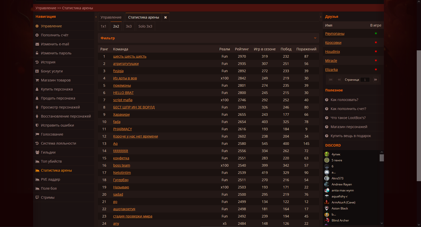The image size is (421, 227).
Task: Click the flag icon beside Голосование
Action: 37,134
